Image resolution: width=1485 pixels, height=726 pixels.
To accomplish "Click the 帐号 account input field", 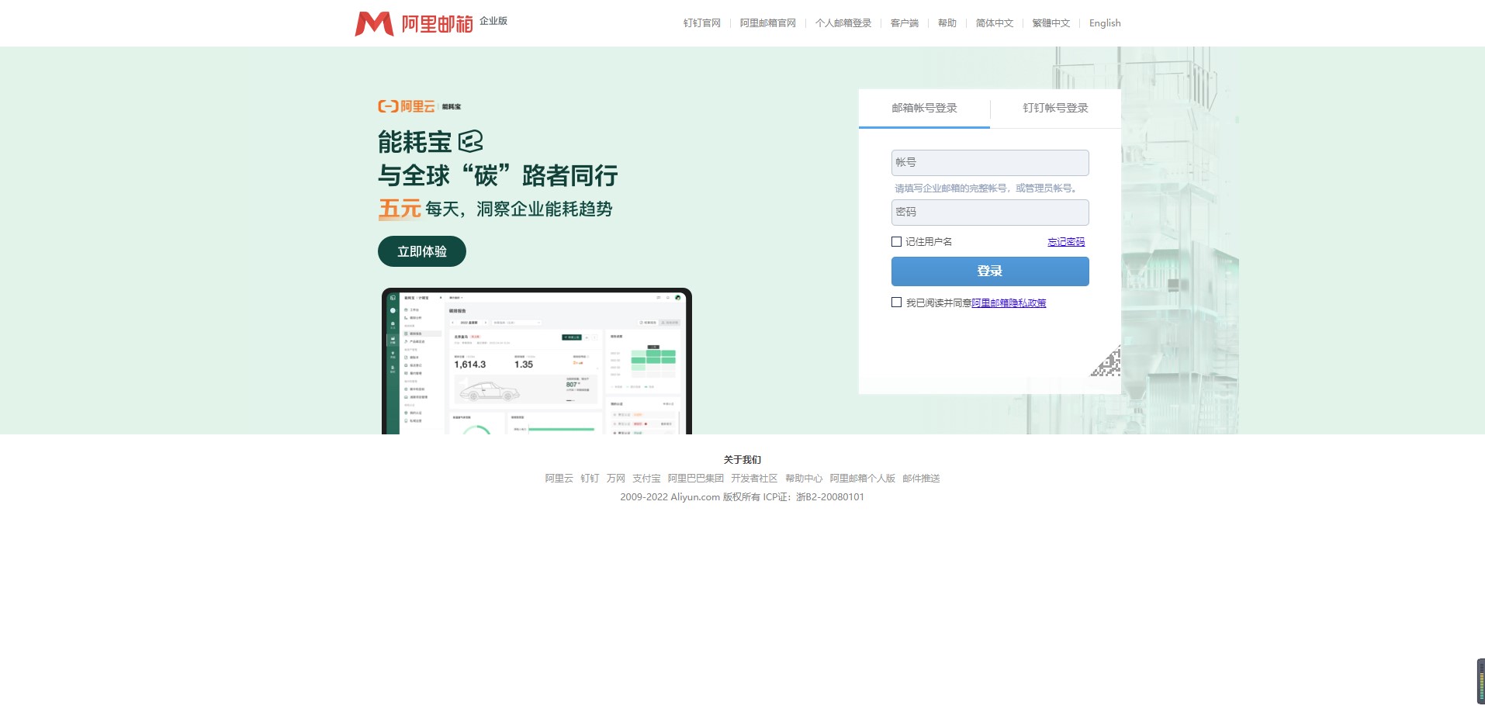I will 990,163.
